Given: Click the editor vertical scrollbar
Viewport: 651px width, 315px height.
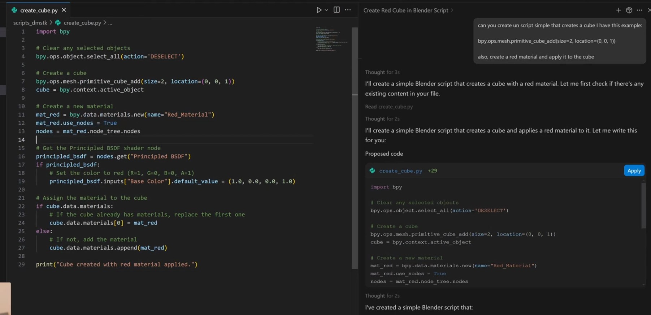Looking at the screenshot, I should coord(355,144).
